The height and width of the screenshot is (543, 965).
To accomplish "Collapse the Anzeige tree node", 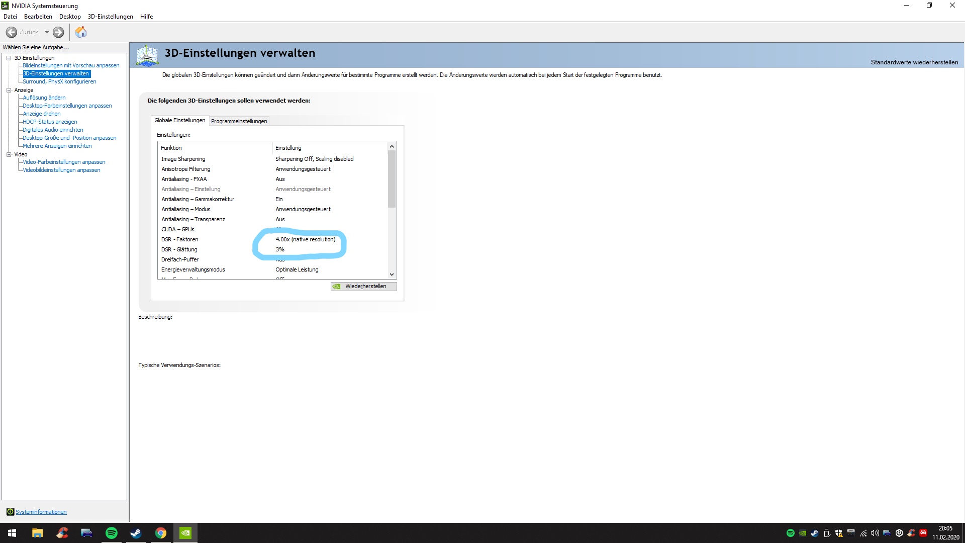I will point(9,90).
